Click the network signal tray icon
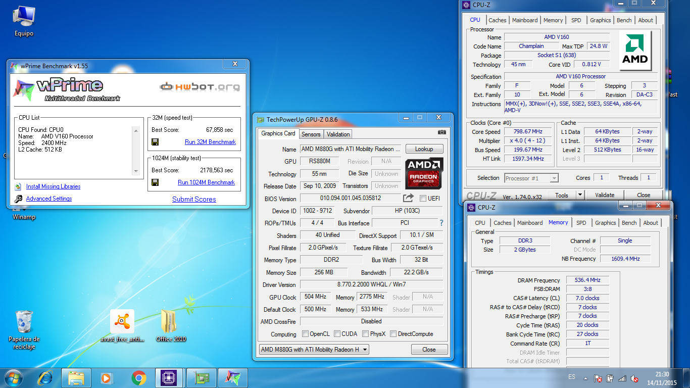Image resolution: width=690 pixels, height=388 pixels. 622,378
